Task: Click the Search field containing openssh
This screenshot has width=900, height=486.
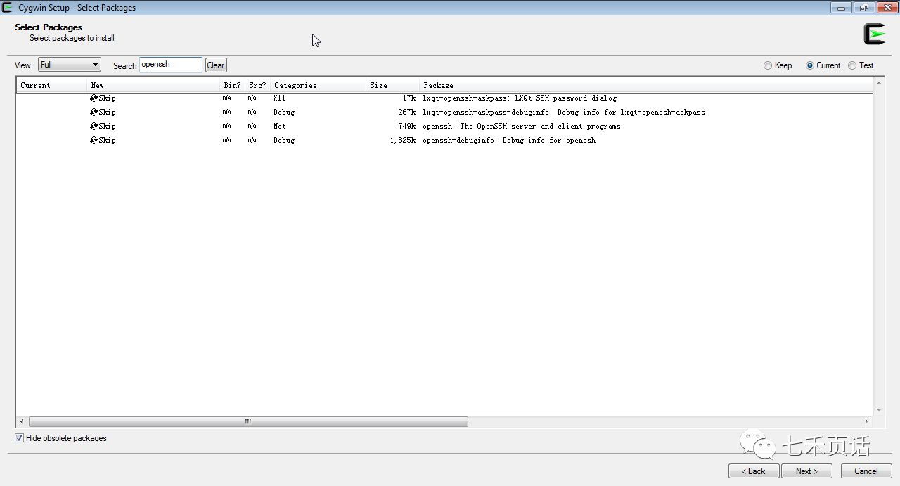Action: click(x=171, y=65)
